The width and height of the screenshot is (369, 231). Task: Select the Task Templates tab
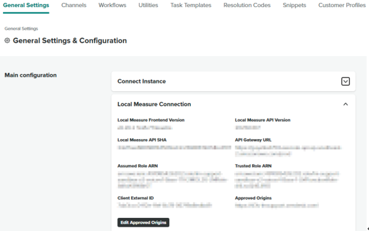click(191, 5)
